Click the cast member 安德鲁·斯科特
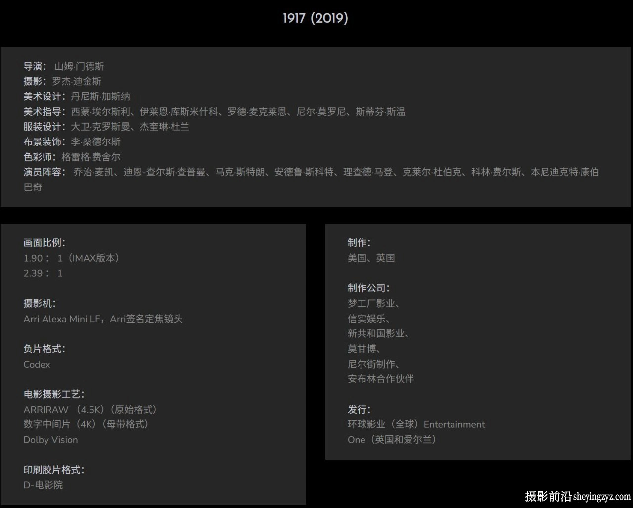The width and height of the screenshot is (633, 508). point(304,172)
